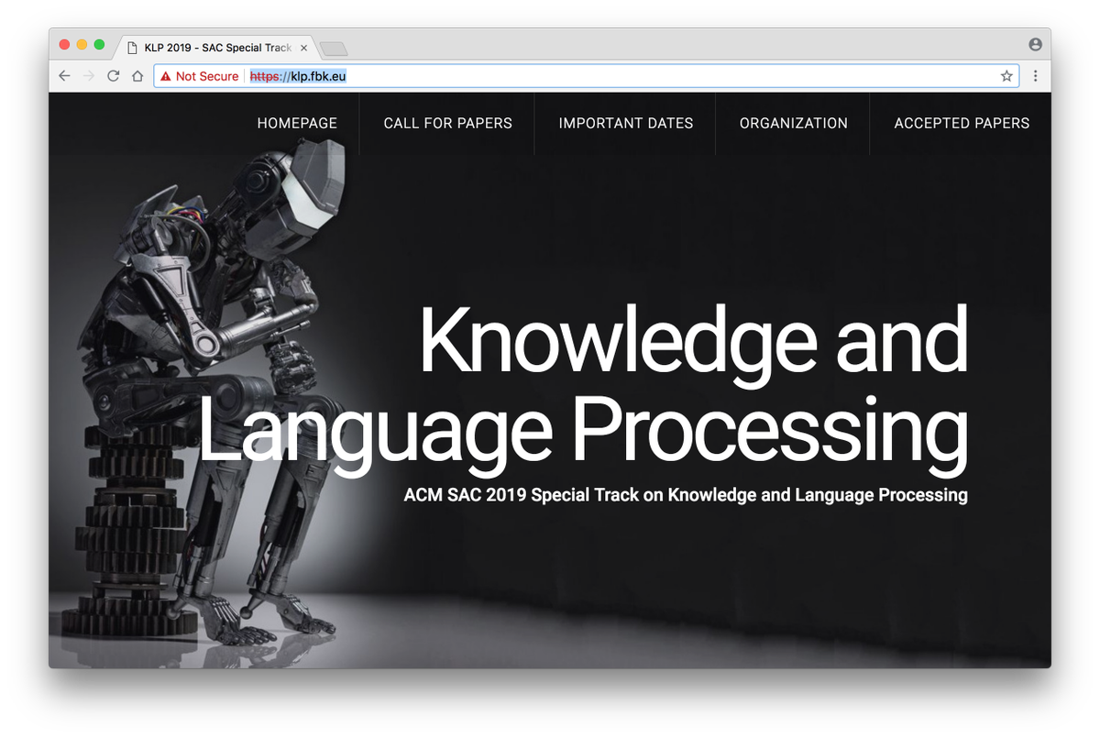Click the ACM SAC 2019 Special Track subtitle
Image resolution: width=1100 pixels, height=738 pixels.
point(686,495)
